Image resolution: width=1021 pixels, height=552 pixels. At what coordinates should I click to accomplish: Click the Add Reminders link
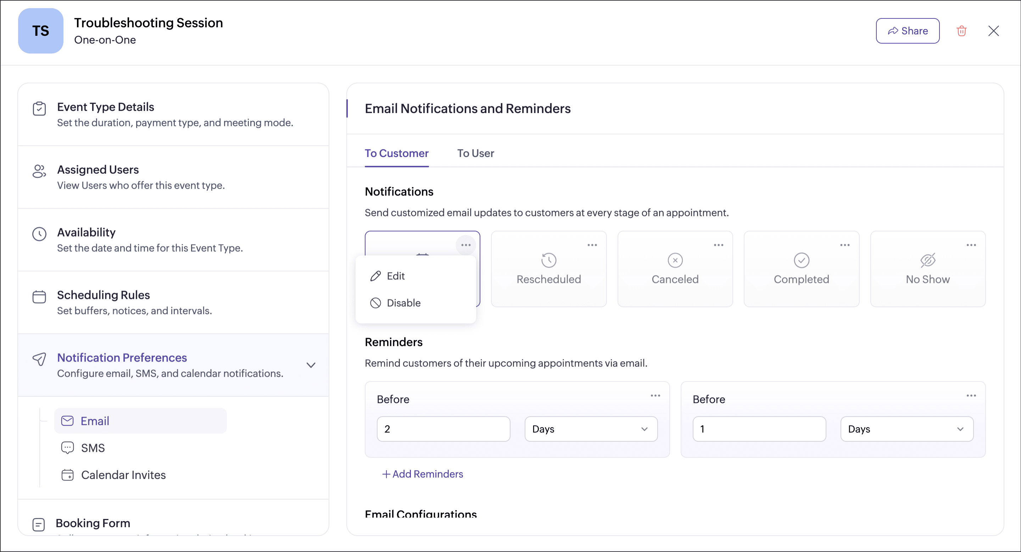click(423, 474)
